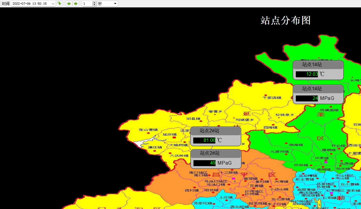Viewport: 361px width, 209px height.
Task: Open the 秒 time unit dropdown
Action: pos(115,4)
